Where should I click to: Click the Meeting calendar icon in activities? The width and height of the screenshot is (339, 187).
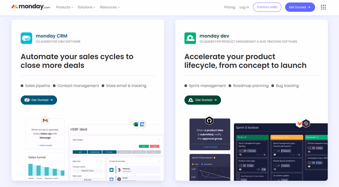coord(112,170)
